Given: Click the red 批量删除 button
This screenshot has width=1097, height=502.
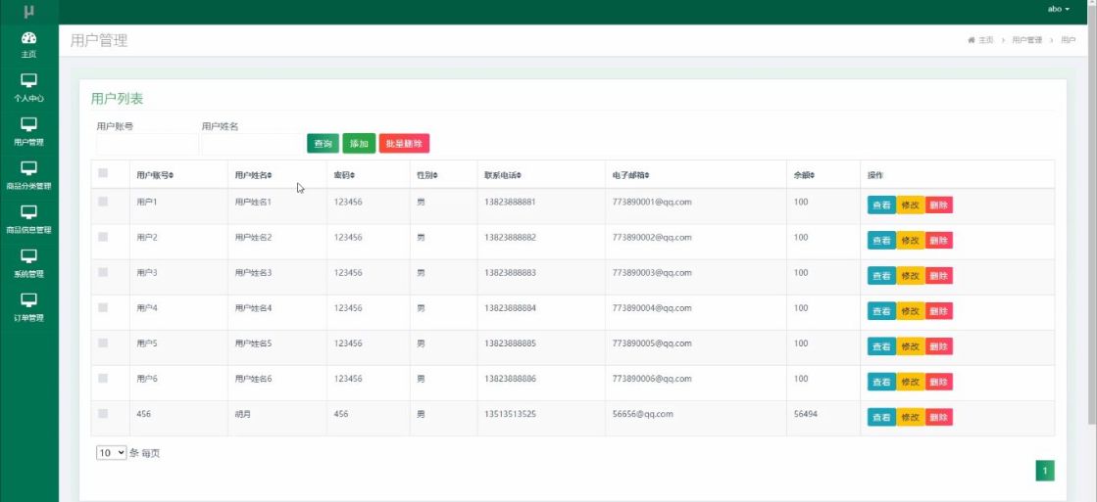Looking at the screenshot, I should (404, 143).
